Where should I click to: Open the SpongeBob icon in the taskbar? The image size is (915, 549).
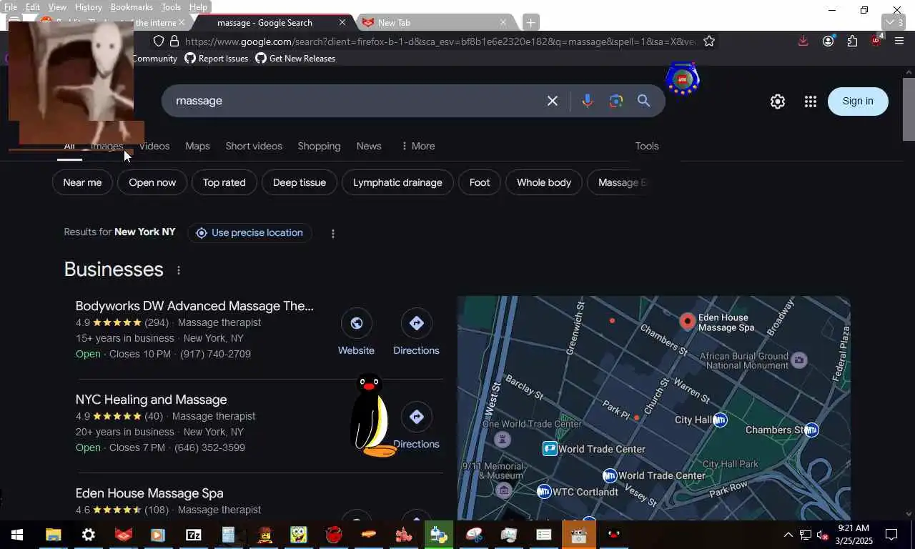pyautogui.click(x=299, y=535)
